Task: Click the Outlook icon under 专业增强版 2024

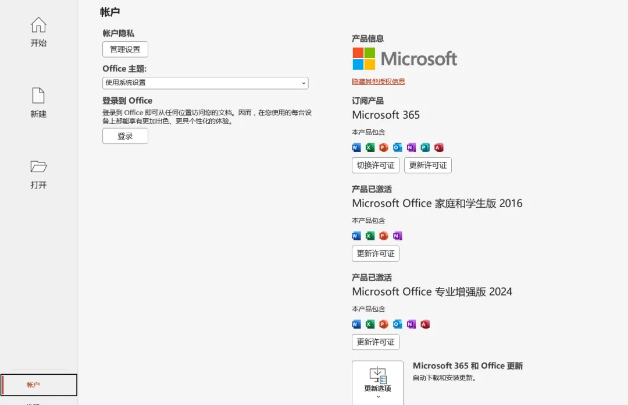Action: 397,324
